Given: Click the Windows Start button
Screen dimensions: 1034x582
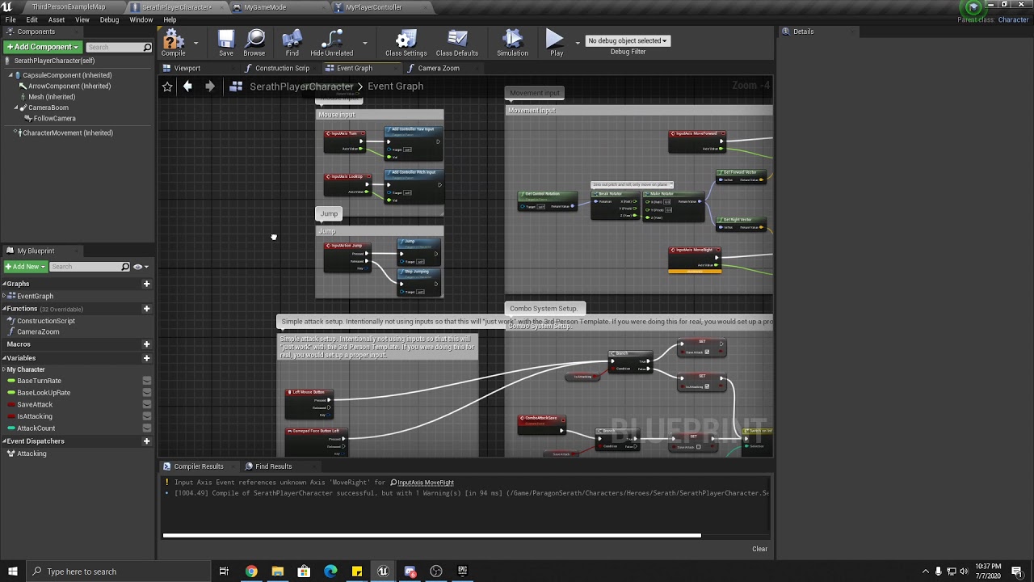Looking at the screenshot, I should 12,571.
